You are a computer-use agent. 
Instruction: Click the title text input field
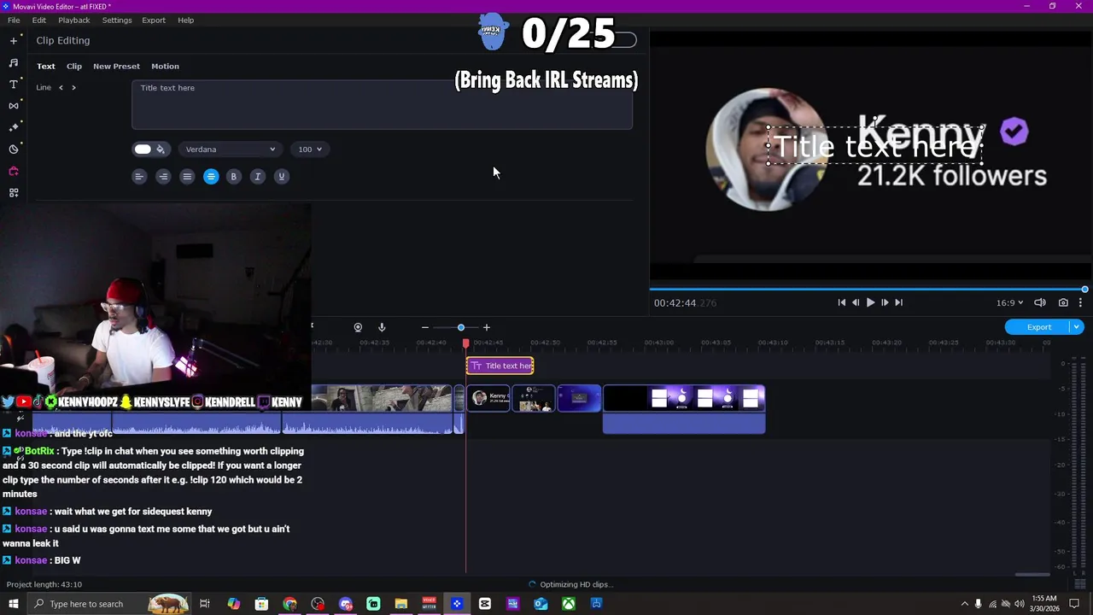pyautogui.click(x=382, y=104)
